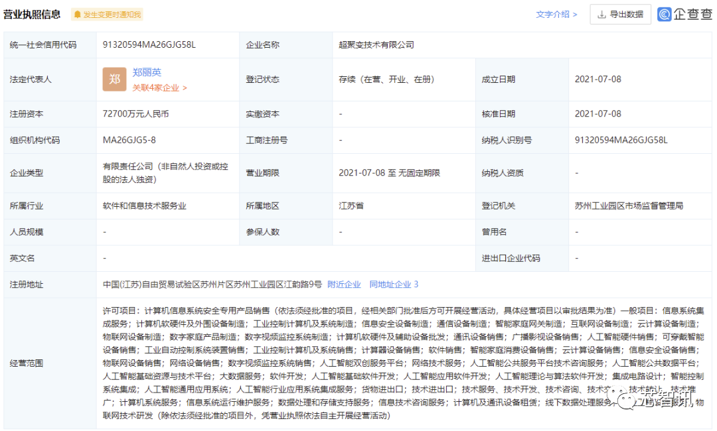The height and width of the screenshot is (431, 717).
Task: Open the 同地址企业 3 link
Action: (394, 284)
